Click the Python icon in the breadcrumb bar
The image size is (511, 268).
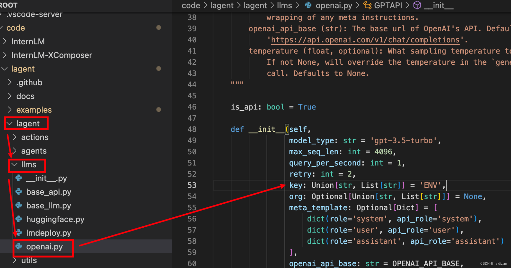[308, 5]
